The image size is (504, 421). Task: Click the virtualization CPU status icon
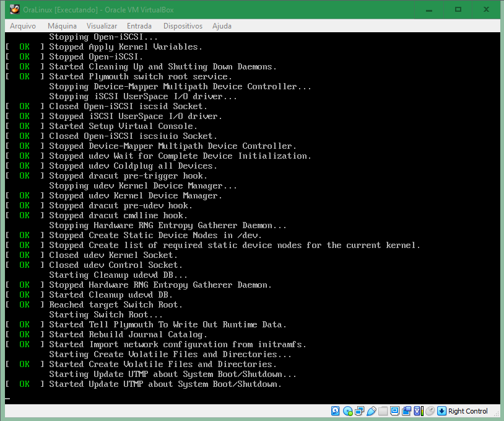click(x=419, y=410)
